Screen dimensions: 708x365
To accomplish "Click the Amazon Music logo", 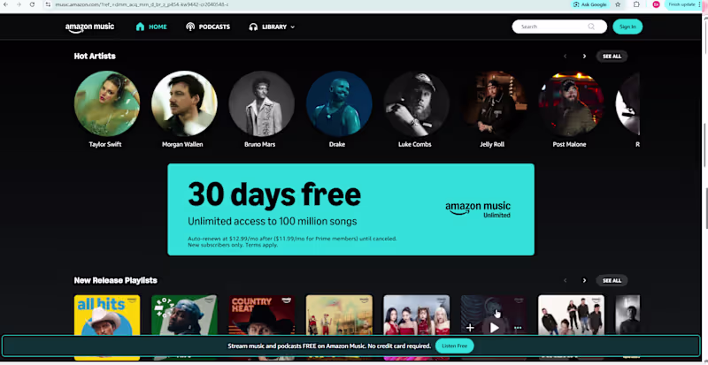I will (x=89, y=27).
